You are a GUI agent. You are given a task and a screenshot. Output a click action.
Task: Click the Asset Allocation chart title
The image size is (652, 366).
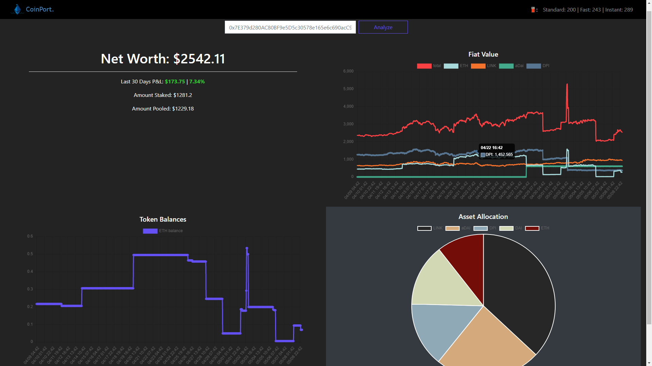click(x=483, y=217)
